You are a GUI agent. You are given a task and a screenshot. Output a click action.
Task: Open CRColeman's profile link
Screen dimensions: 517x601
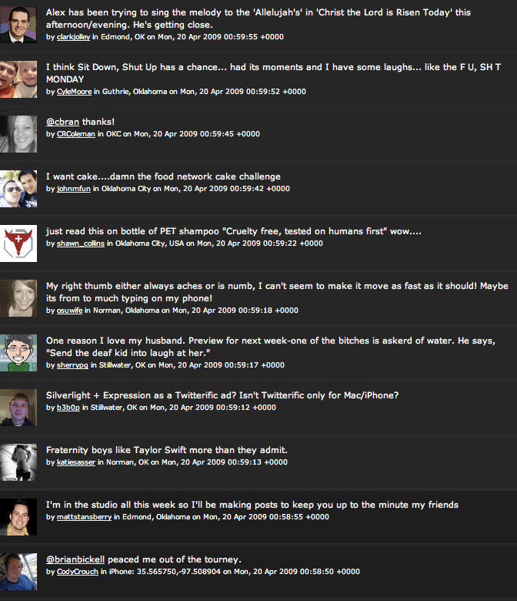(x=75, y=134)
